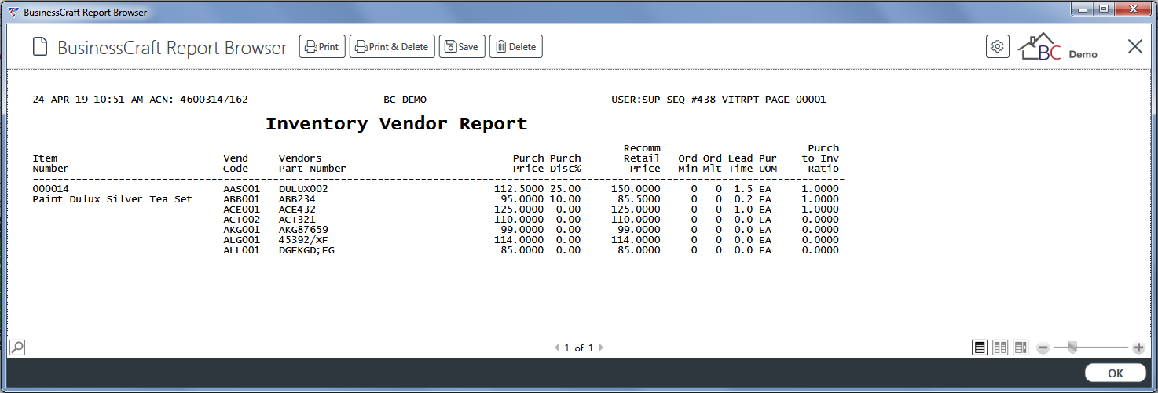This screenshot has width=1158, height=393.
Task: Click the ACN: 46003147162 text
Action: [199, 100]
